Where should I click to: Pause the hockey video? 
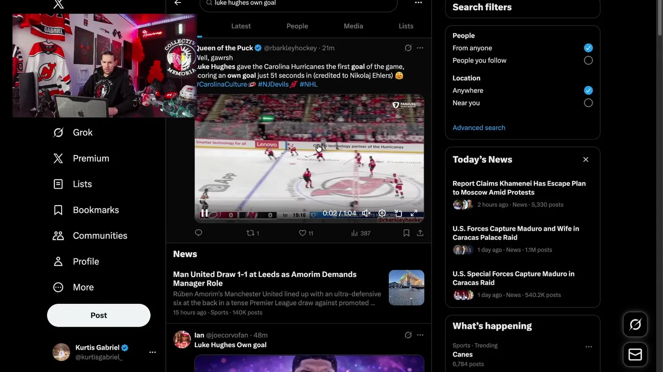pos(205,213)
